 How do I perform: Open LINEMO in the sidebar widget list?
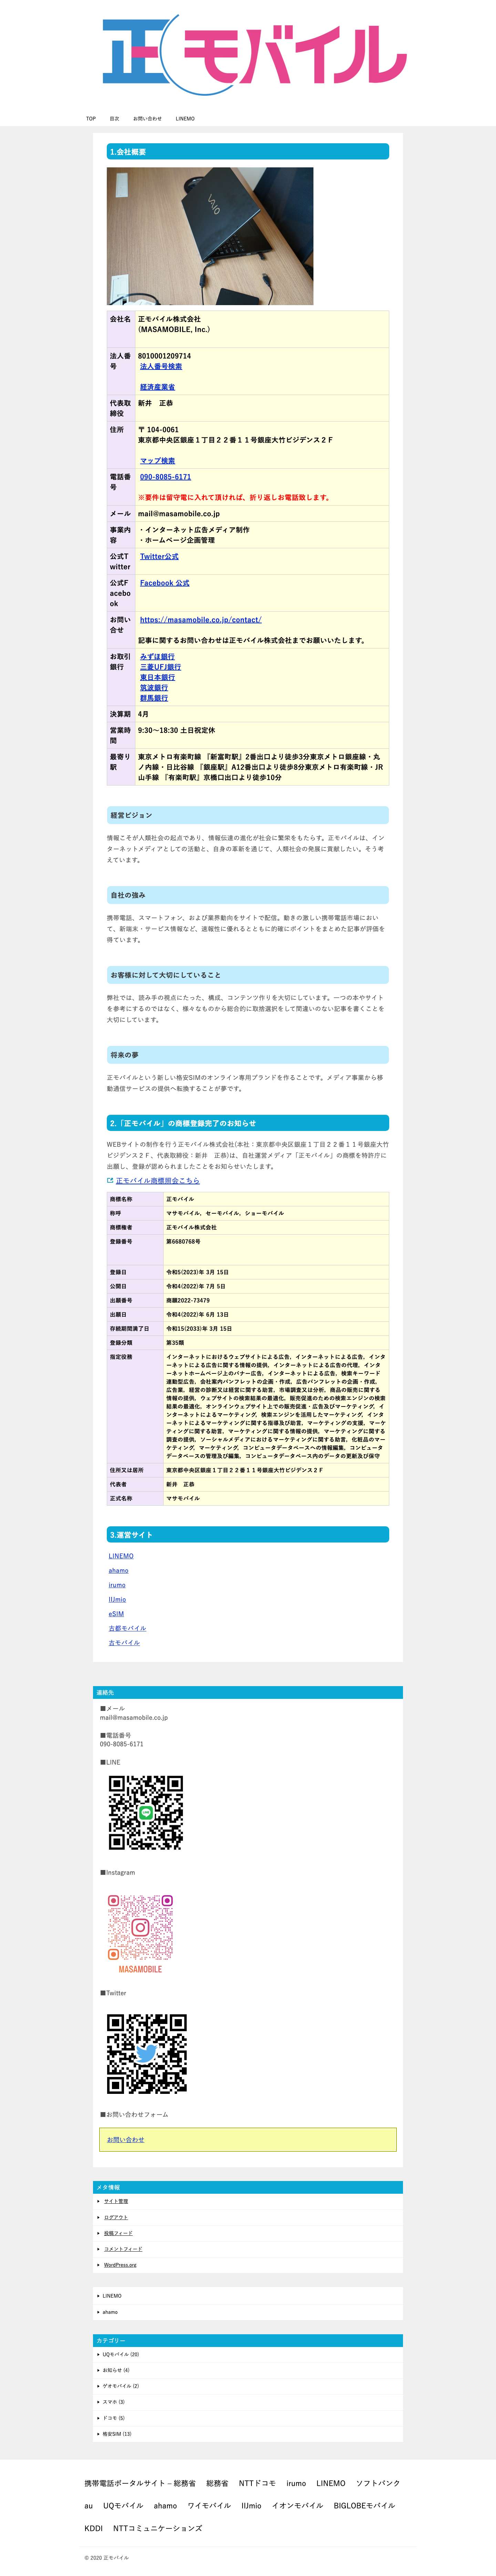click(x=112, y=2296)
